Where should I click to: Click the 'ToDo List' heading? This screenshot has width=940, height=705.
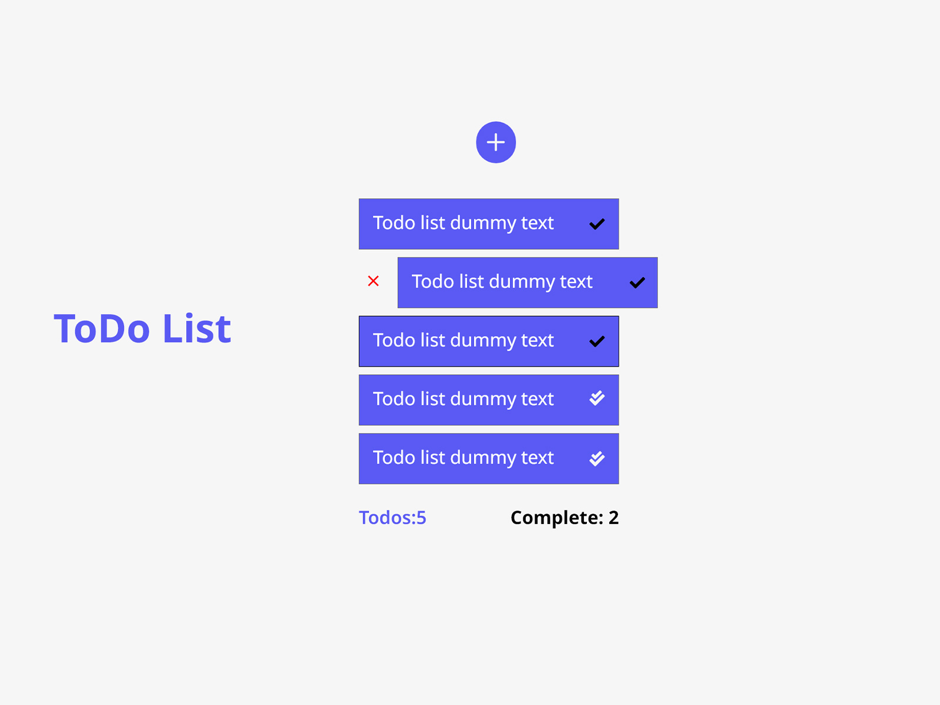(x=143, y=328)
